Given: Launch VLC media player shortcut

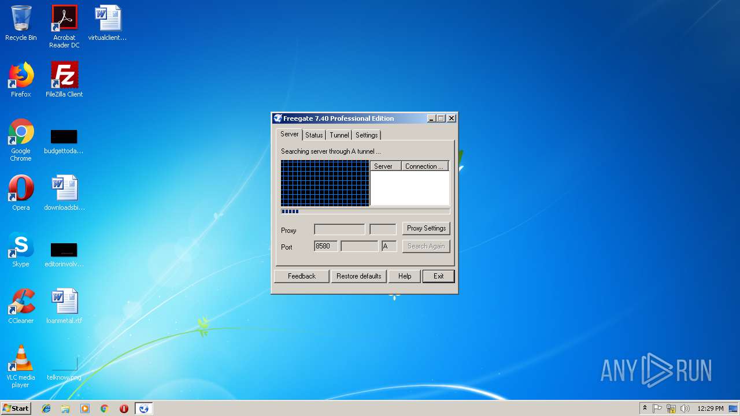Looking at the screenshot, I should 21,366.
